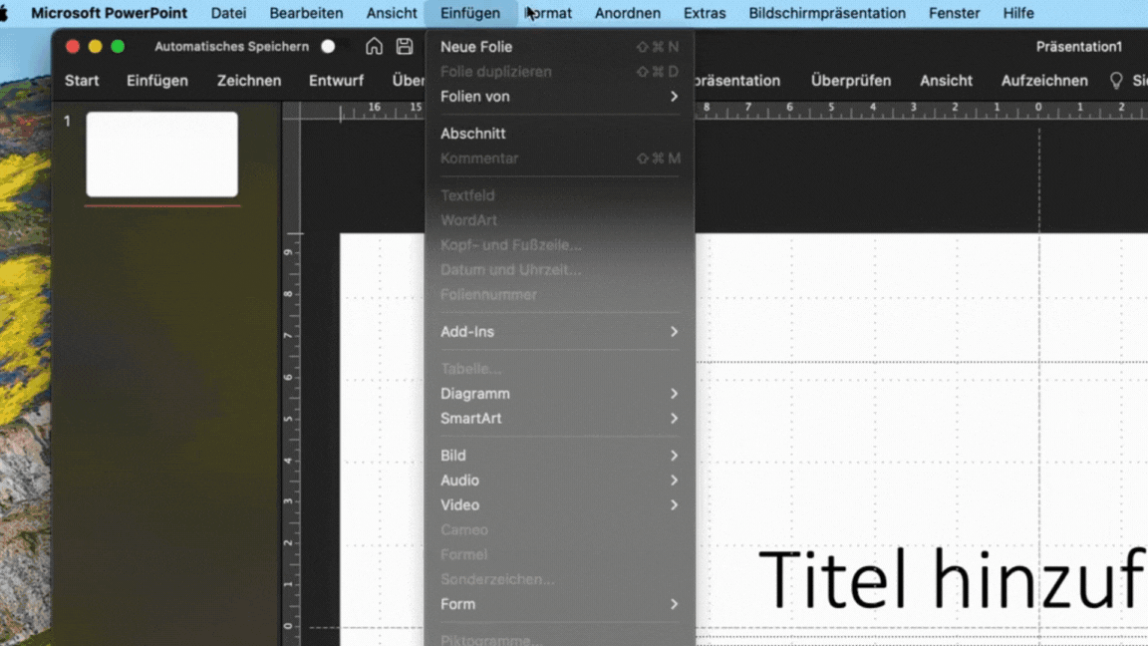Image resolution: width=1148 pixels, height=646 pixels.
Task: Expand the Diagramm submenu
Action: (560, 394)
